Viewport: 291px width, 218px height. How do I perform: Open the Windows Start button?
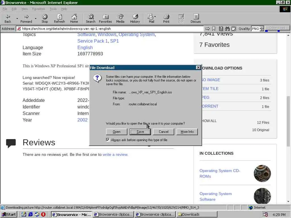9,215
